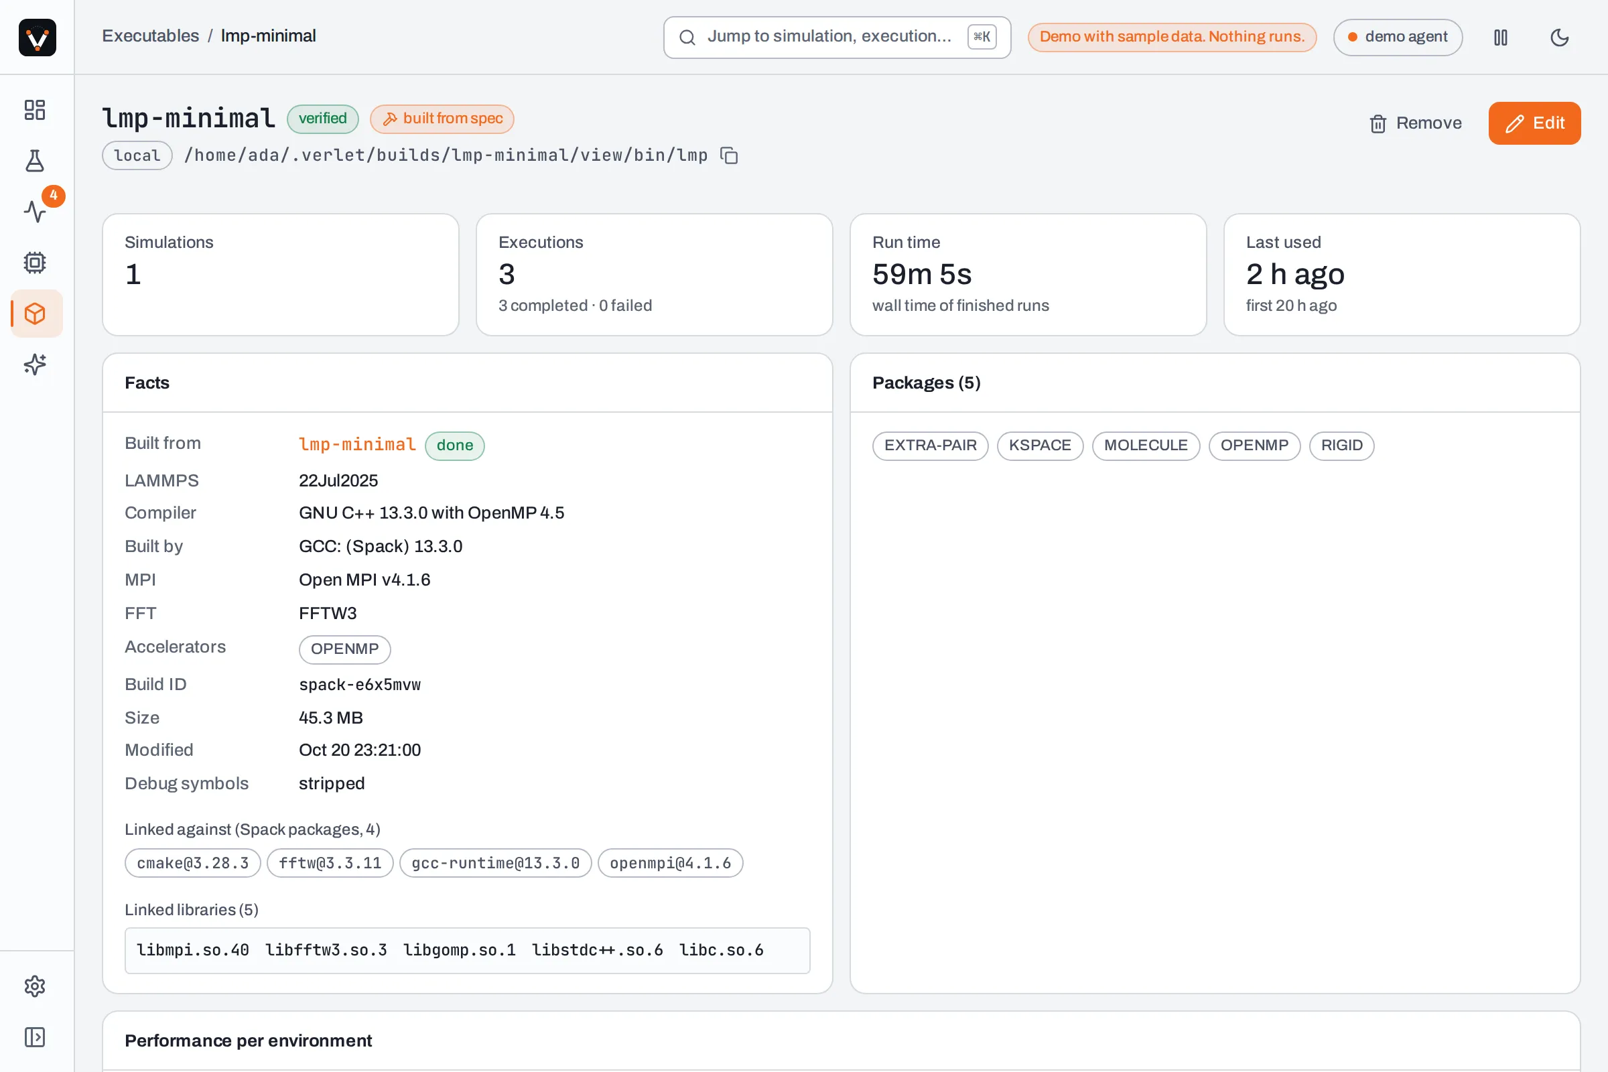
Task: Open the activity pulse sidebar icon
Action: pyautogui.click(x=35, y=211)
